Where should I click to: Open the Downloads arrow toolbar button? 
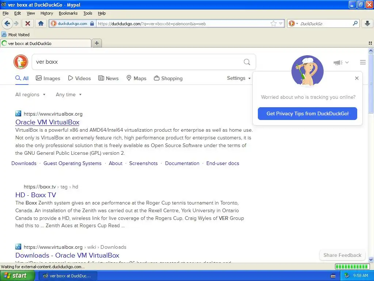click(367, 23)
